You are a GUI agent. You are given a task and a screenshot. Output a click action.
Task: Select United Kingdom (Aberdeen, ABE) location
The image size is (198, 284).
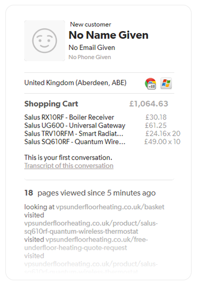[x=75, y=83]
